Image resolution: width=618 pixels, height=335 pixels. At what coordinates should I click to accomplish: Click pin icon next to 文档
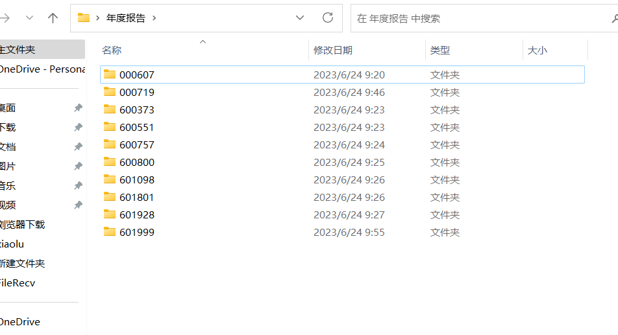coord(78,146)
